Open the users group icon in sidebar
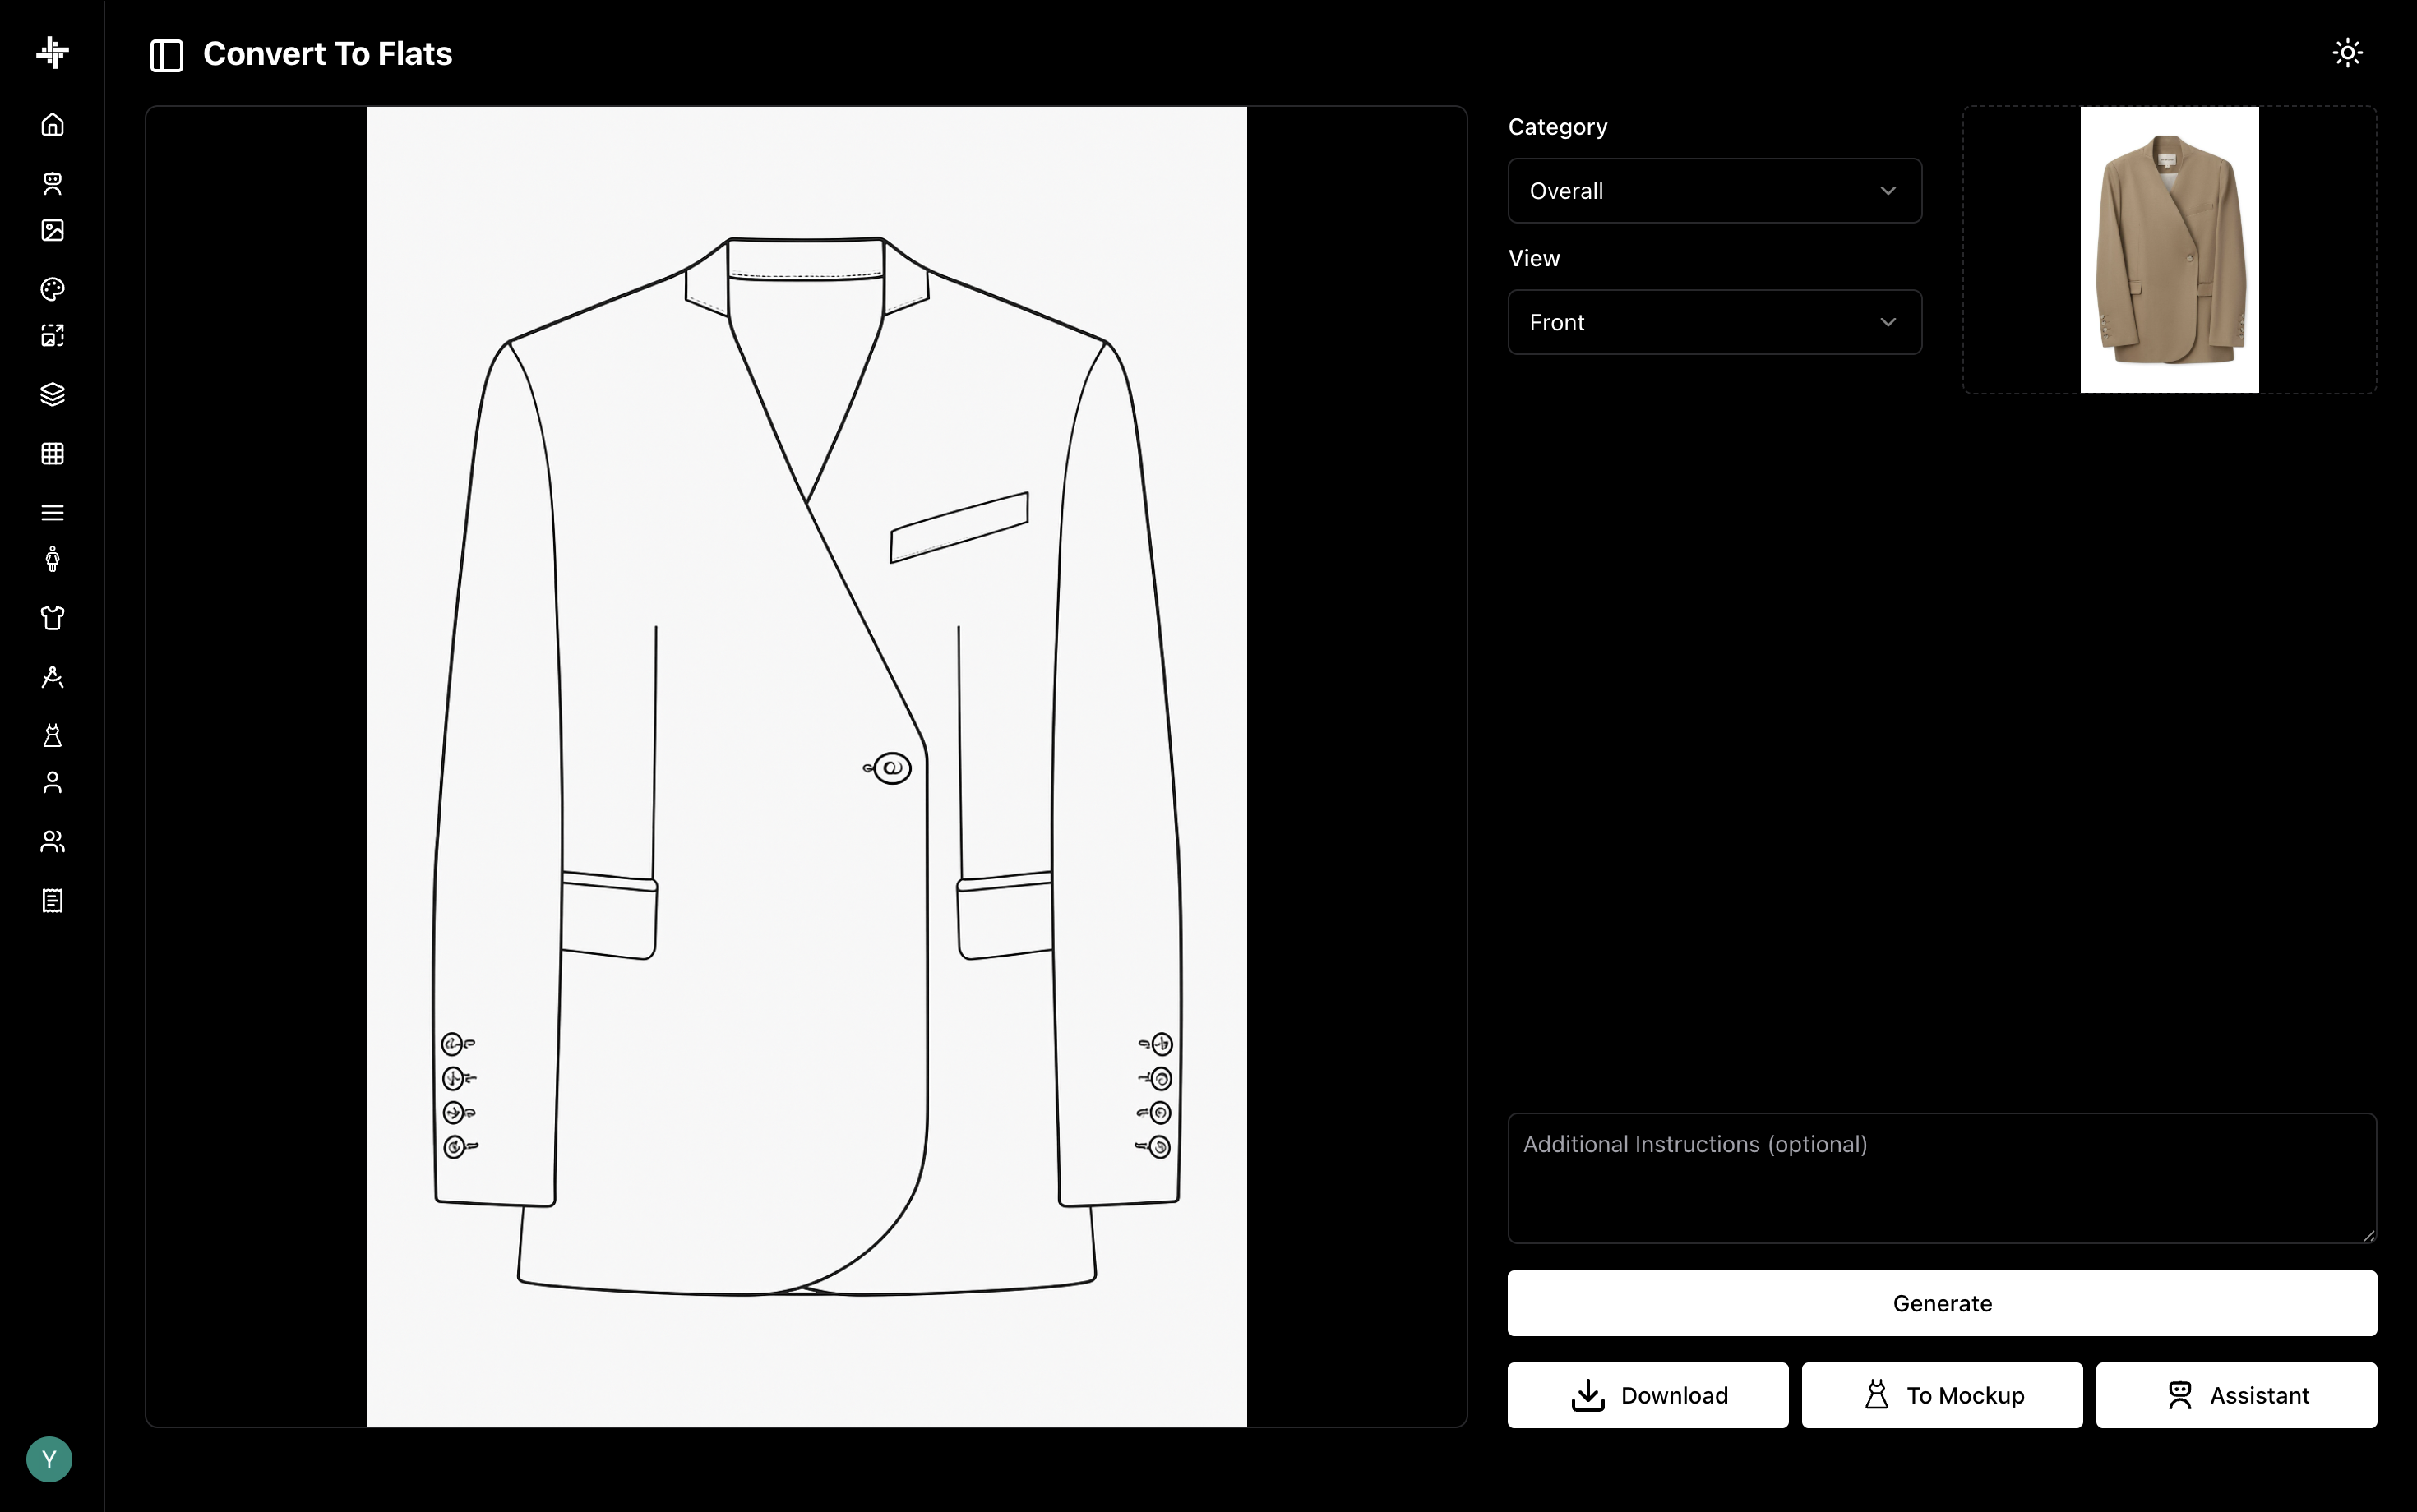The image size is (2417, 1512). pyautogui.click(x=52, y=841)
